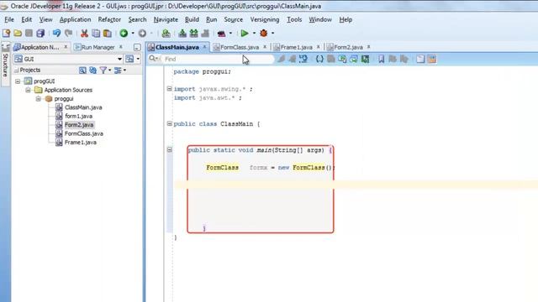The width and height of the screenshot is (538, 302).
Task: Open the Structure side panel
Action: 6,64
